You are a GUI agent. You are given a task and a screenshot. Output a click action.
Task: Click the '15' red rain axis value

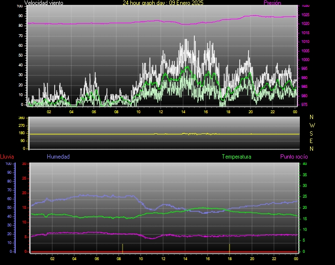coord(24,207)
